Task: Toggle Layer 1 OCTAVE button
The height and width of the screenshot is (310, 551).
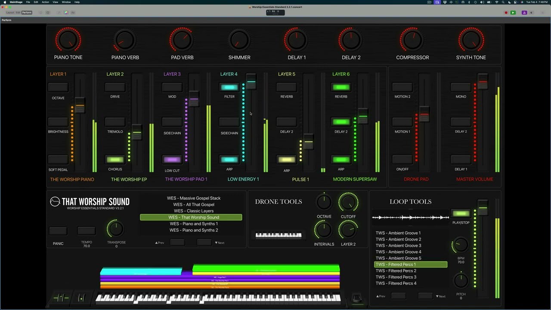Action: tap(58, 87)
